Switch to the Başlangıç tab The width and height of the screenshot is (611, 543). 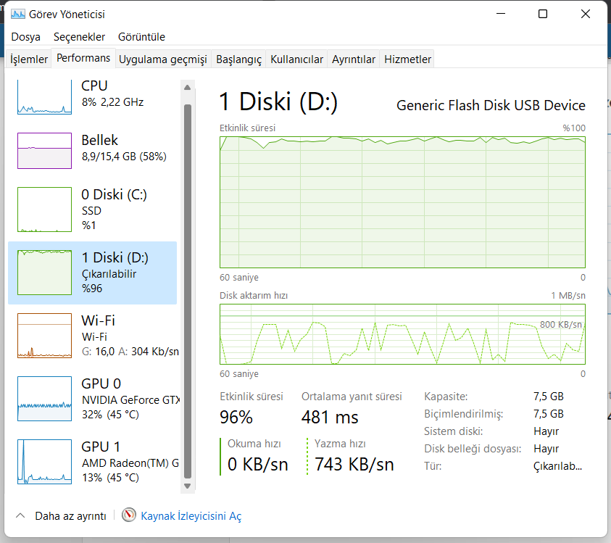(238, 59)
